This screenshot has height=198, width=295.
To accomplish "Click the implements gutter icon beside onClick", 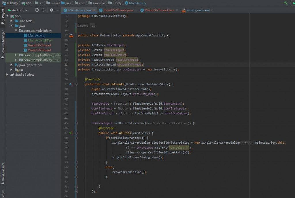I will [x=71, y=133].
